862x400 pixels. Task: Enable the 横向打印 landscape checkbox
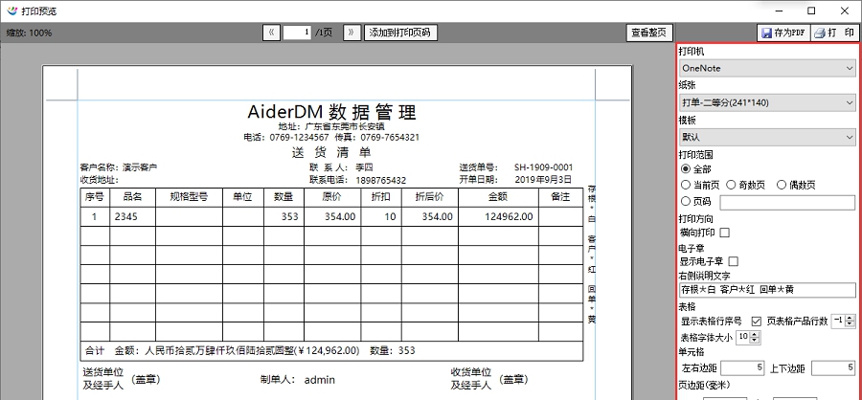[725, 233]
